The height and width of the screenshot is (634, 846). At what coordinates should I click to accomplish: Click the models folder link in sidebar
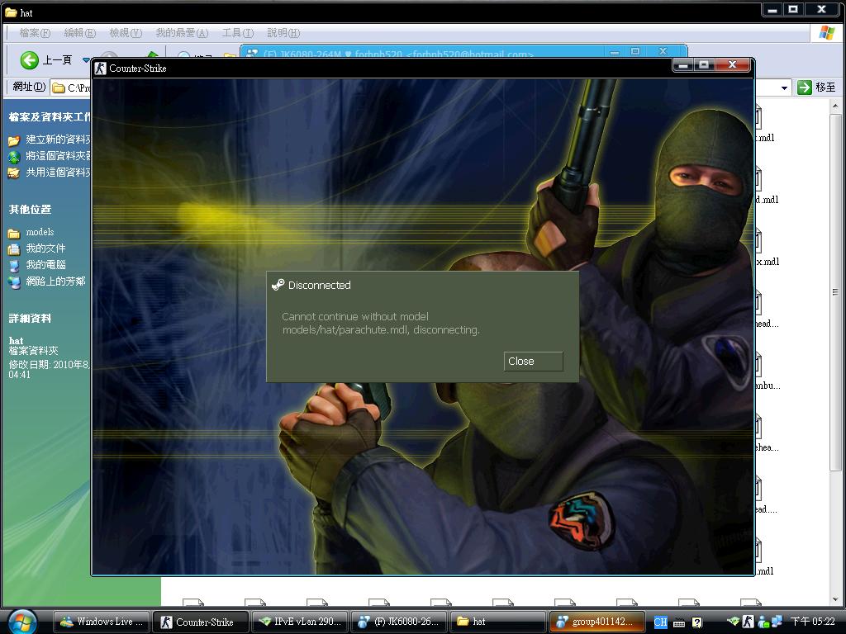(39, 232)
